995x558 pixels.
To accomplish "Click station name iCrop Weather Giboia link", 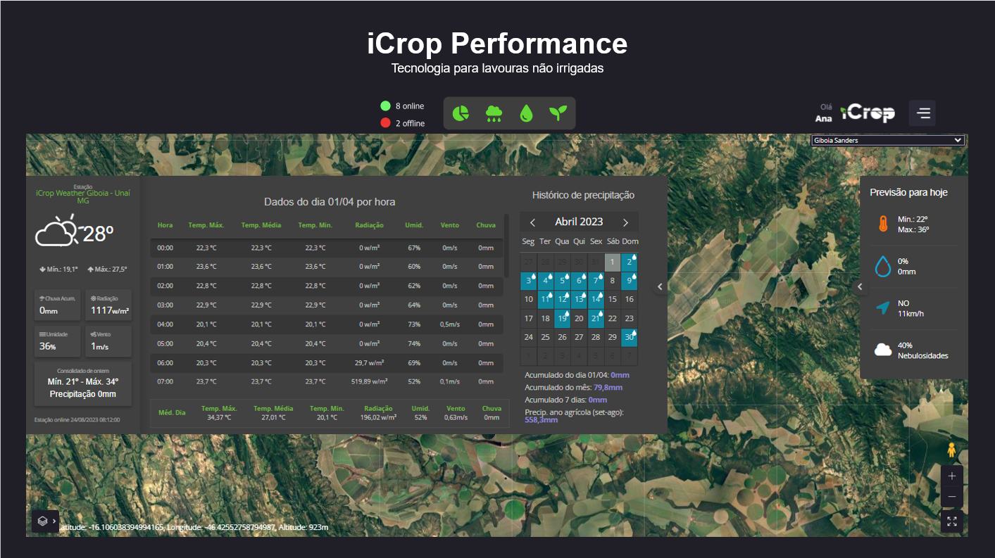I will (83, 196).
